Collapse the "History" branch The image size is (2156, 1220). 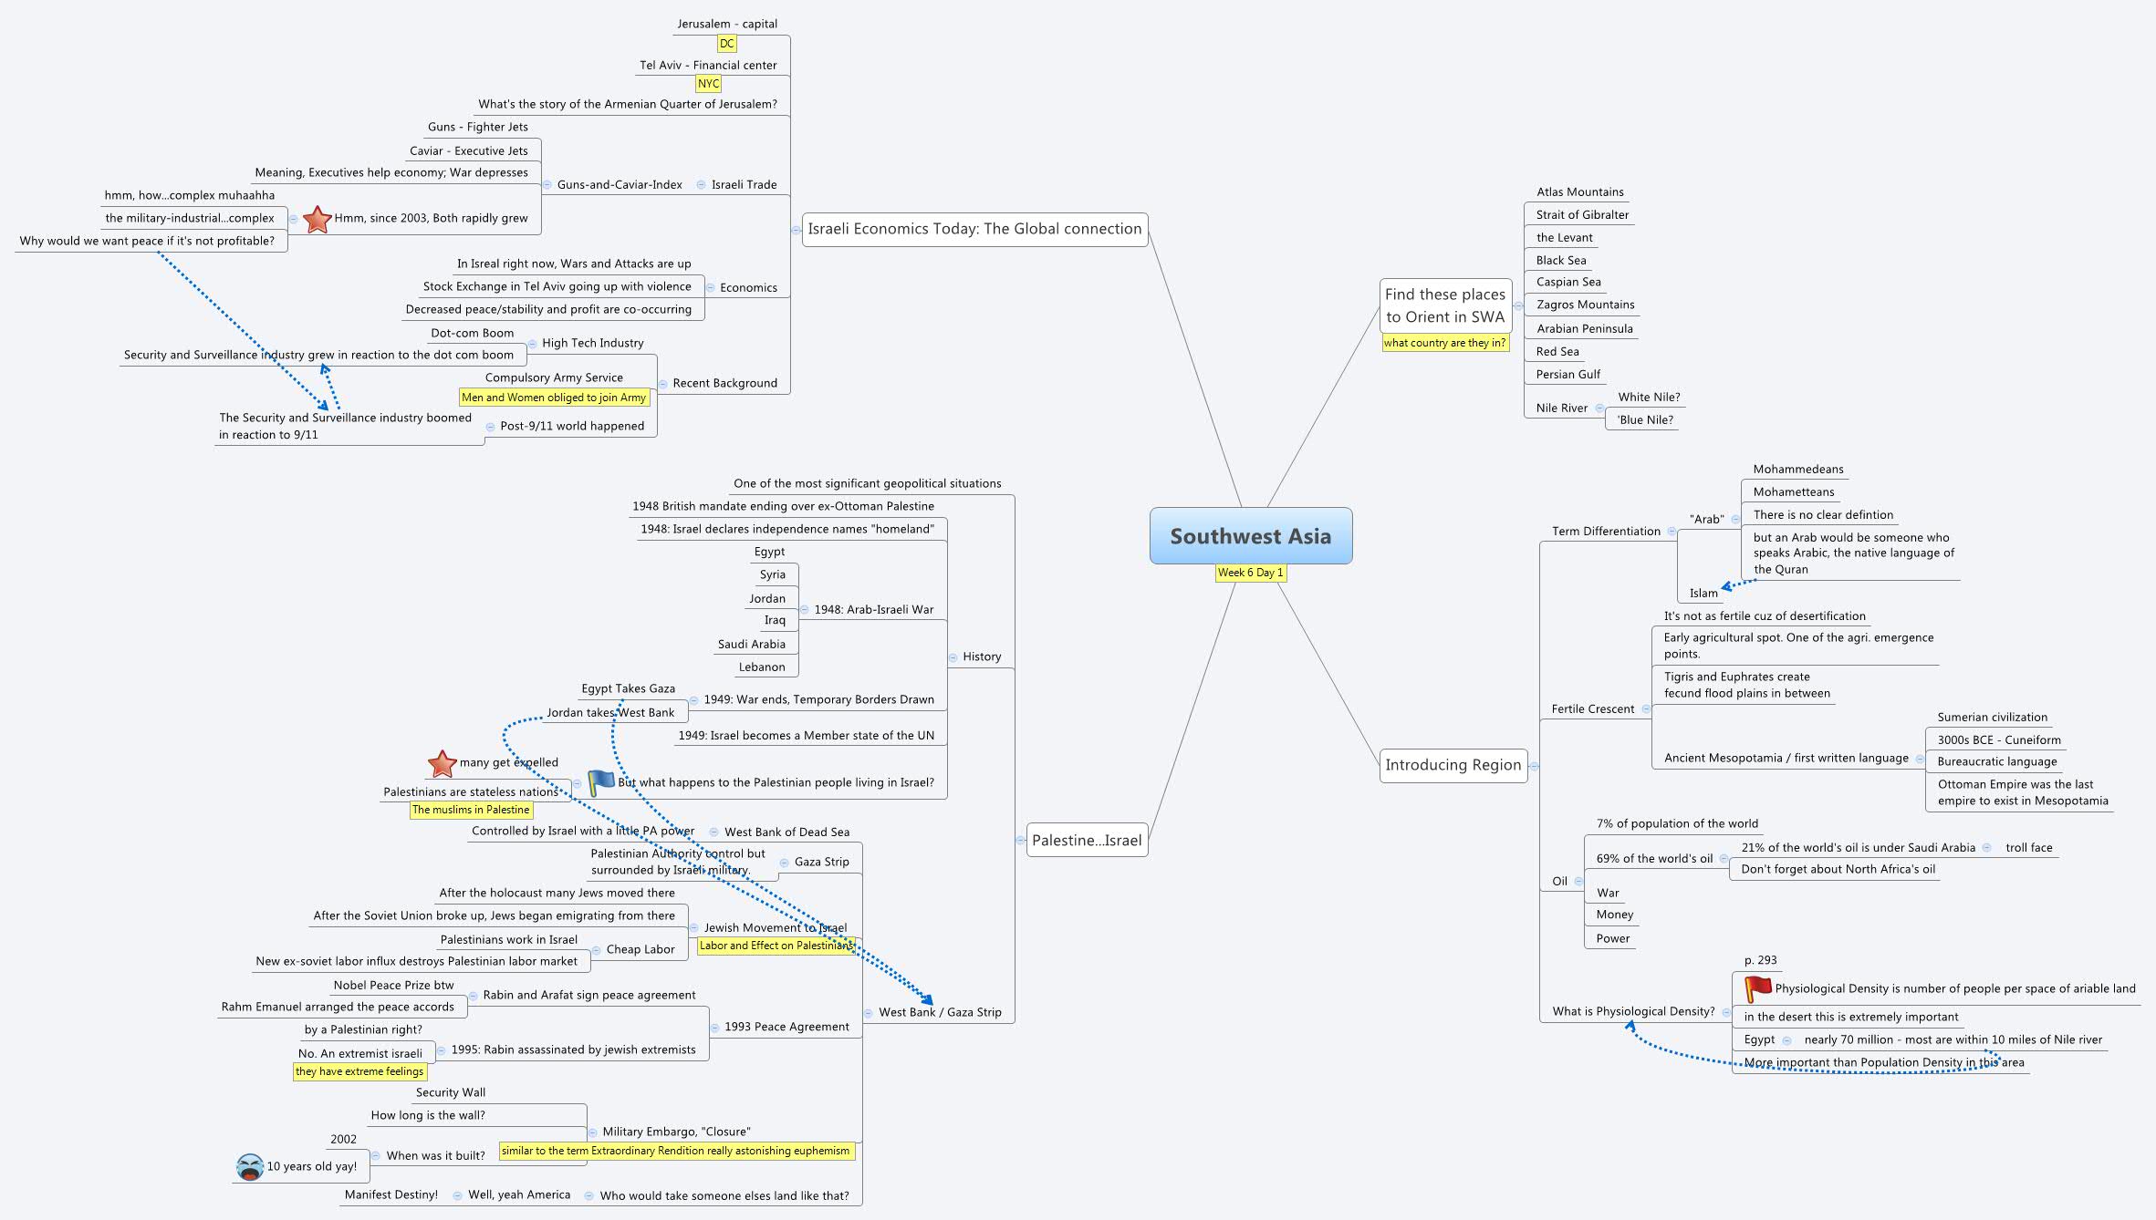coord(953,656)
